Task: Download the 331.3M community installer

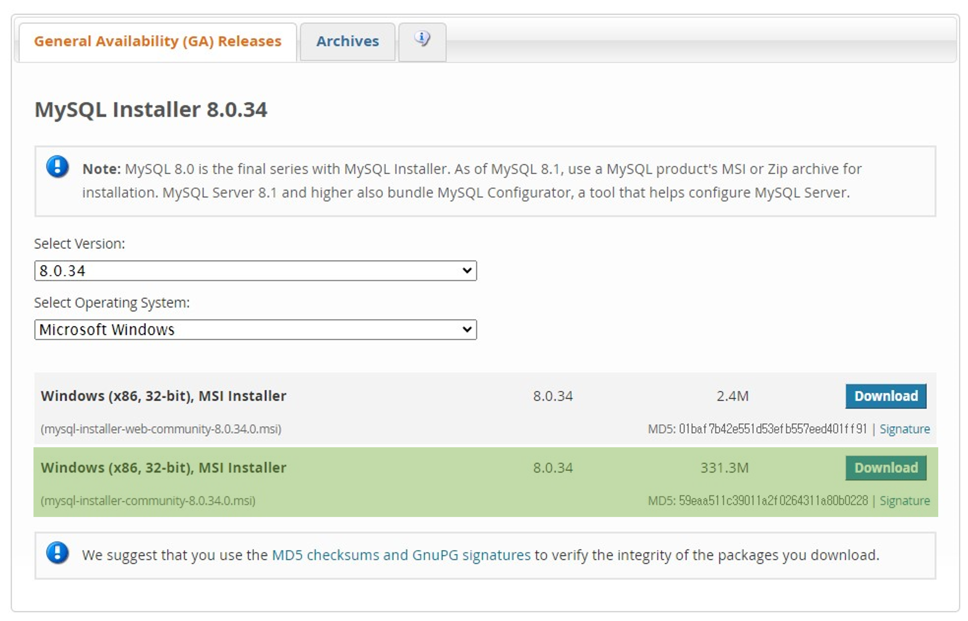Action: [885, 468]
